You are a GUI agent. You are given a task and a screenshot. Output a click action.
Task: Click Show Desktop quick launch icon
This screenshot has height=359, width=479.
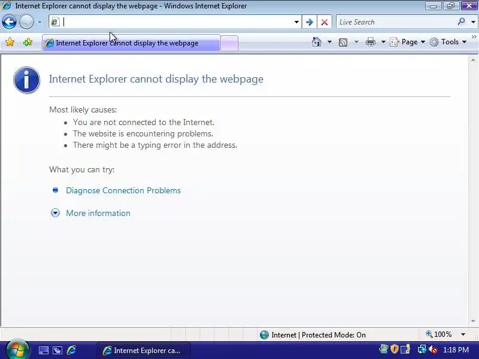pyautogui.click(x=43, y=350)
